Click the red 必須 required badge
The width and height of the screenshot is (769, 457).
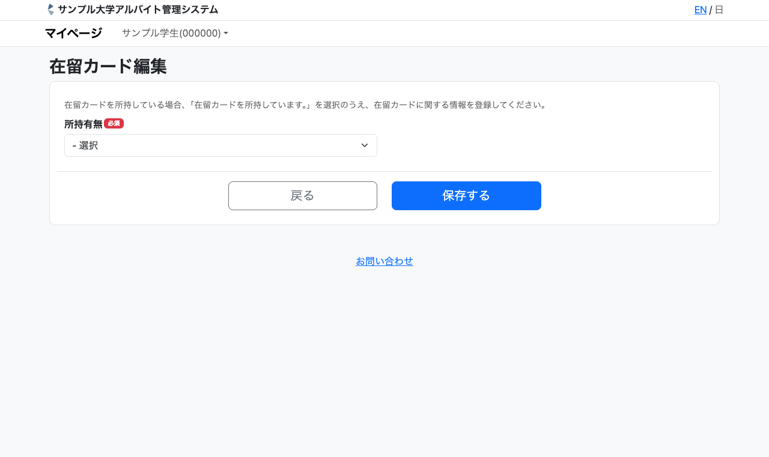[114, 123]
